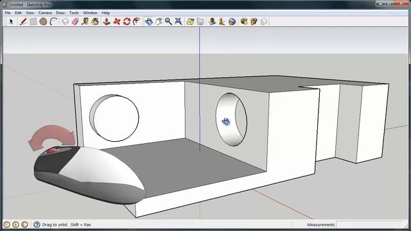Activate the Offset tool
The width and height of the screenshot is (411, 231).
(137, 21)
